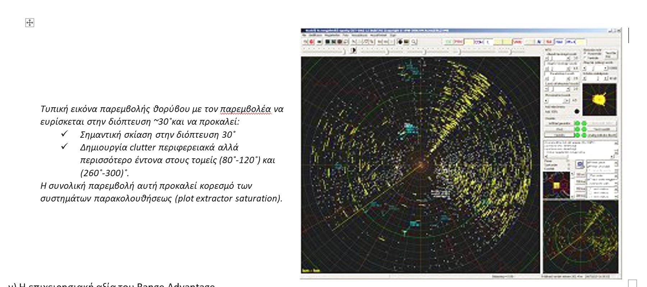Click the scroll arrow of the right-panel log box
This screenshot has height=287, width=647.
615,143
